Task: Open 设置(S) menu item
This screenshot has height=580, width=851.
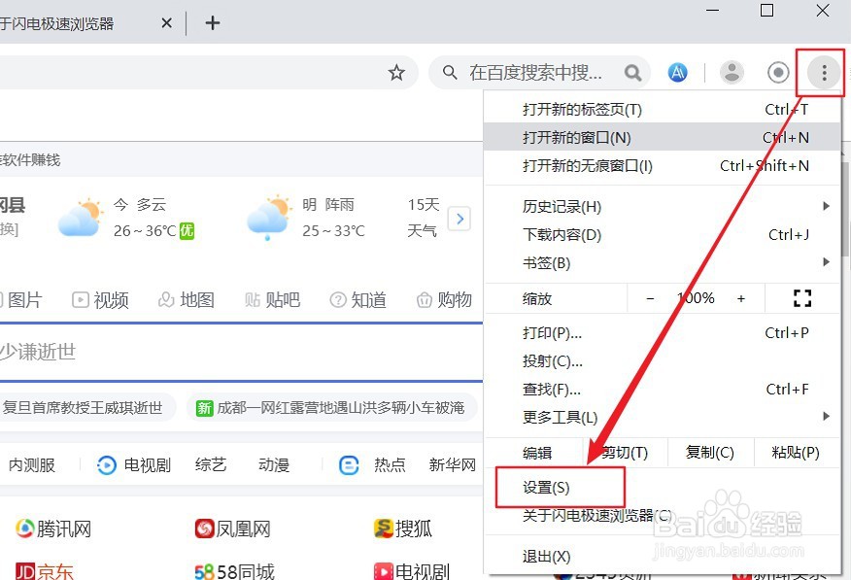Action: point(661,488)
